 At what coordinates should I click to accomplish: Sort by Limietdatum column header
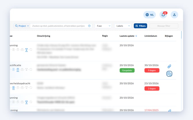point(151,36)
